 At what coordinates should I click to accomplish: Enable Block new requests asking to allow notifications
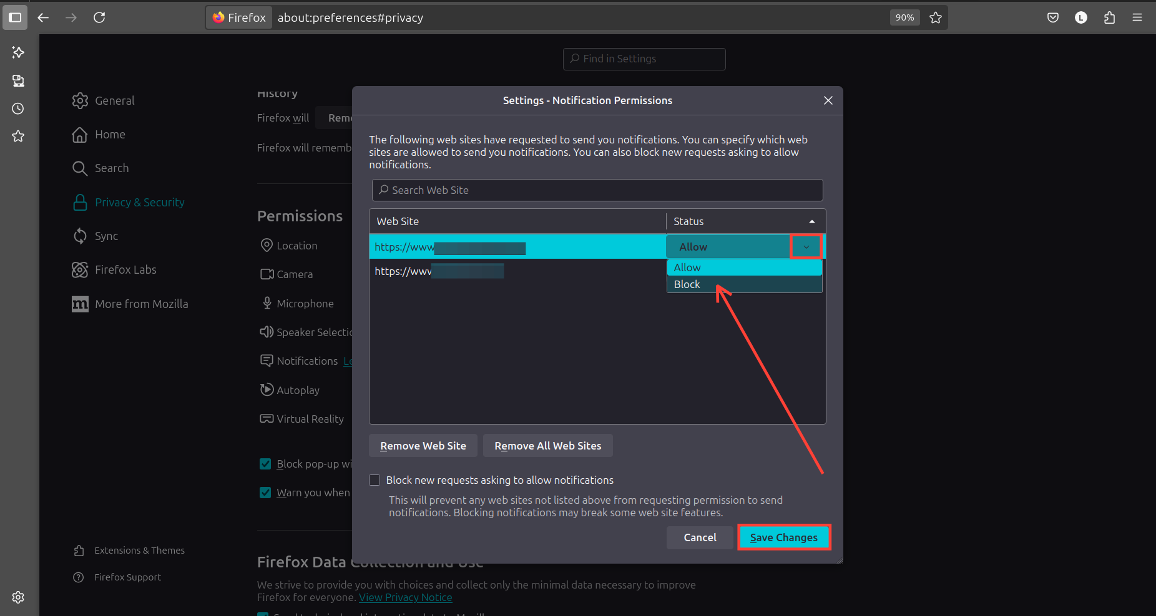click(x=375, y=480)
